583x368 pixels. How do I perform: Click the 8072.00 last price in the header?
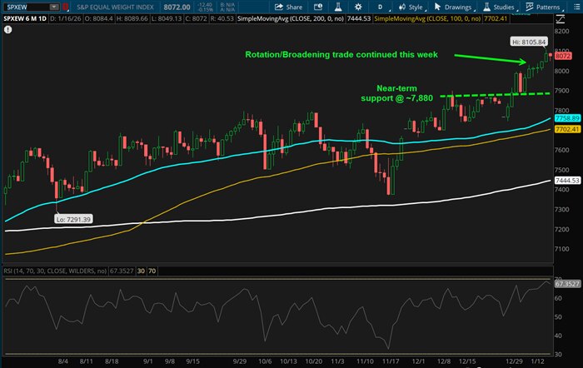pos(177,7)
